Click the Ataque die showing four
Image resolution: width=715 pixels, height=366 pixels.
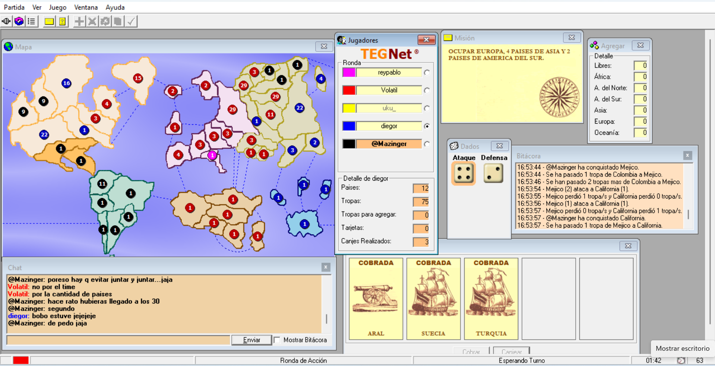(464, 174)
